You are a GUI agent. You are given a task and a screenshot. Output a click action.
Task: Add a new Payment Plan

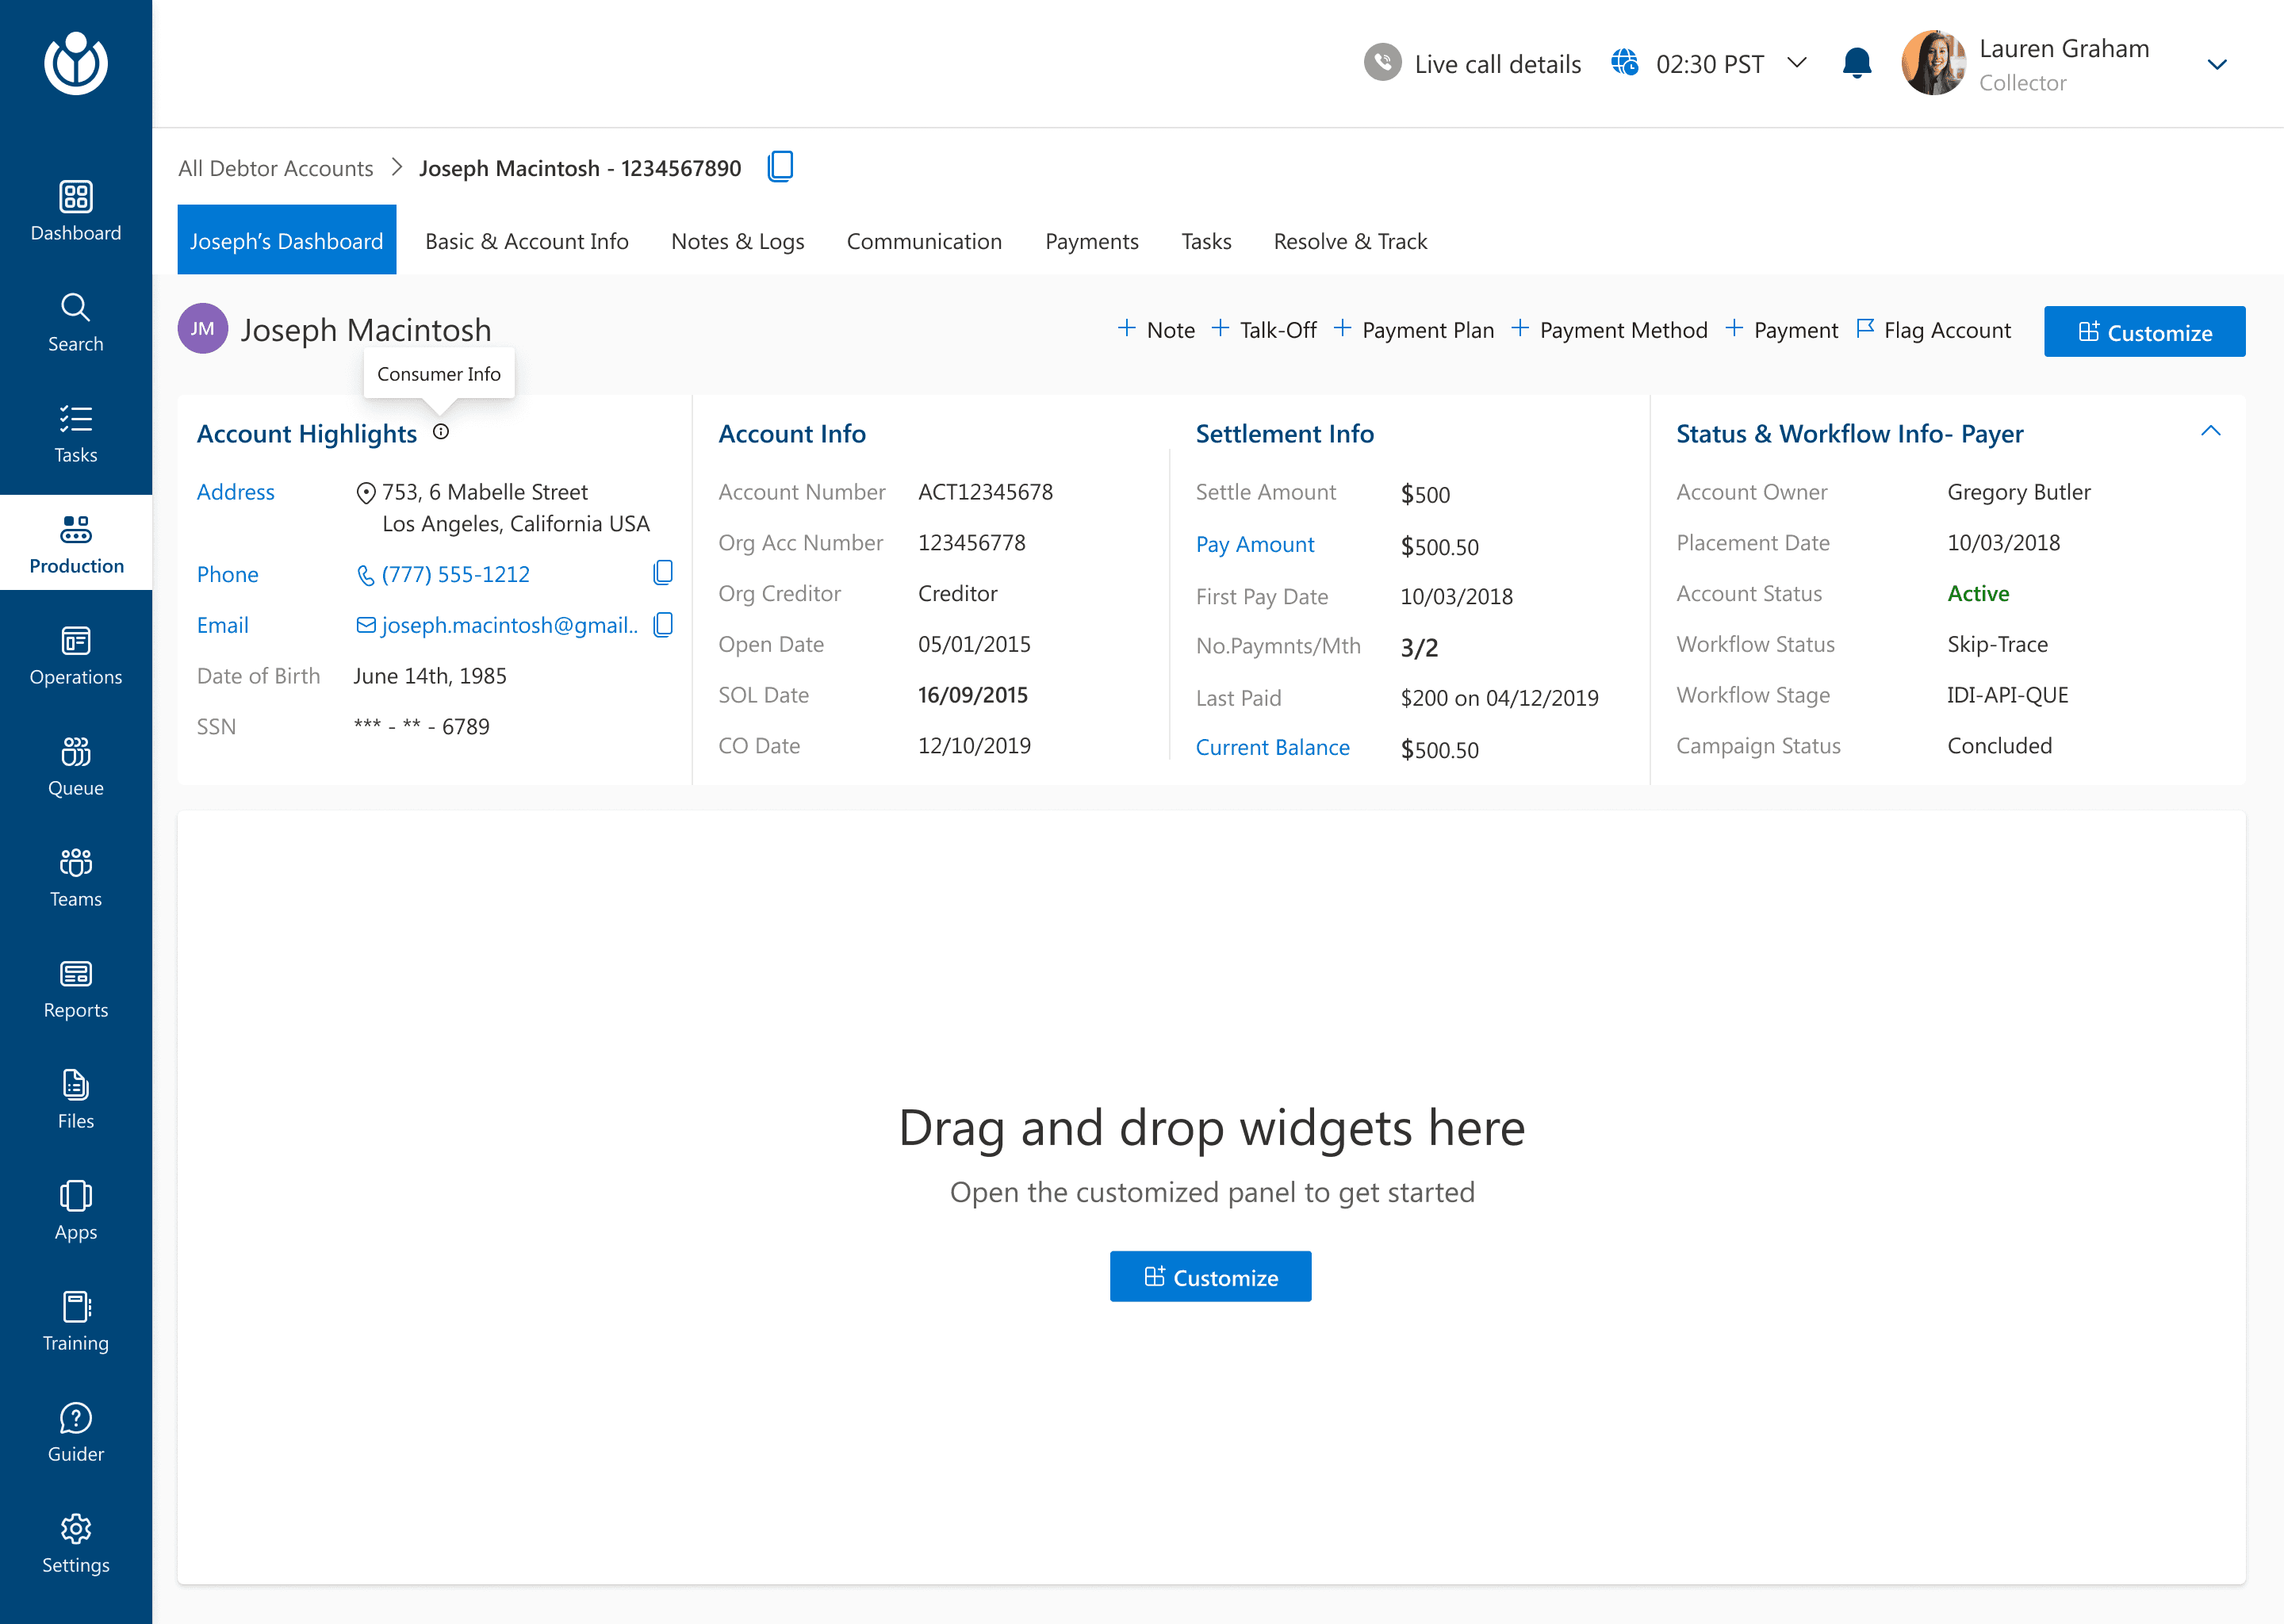pyautogui.click(x=1414, y=330)
